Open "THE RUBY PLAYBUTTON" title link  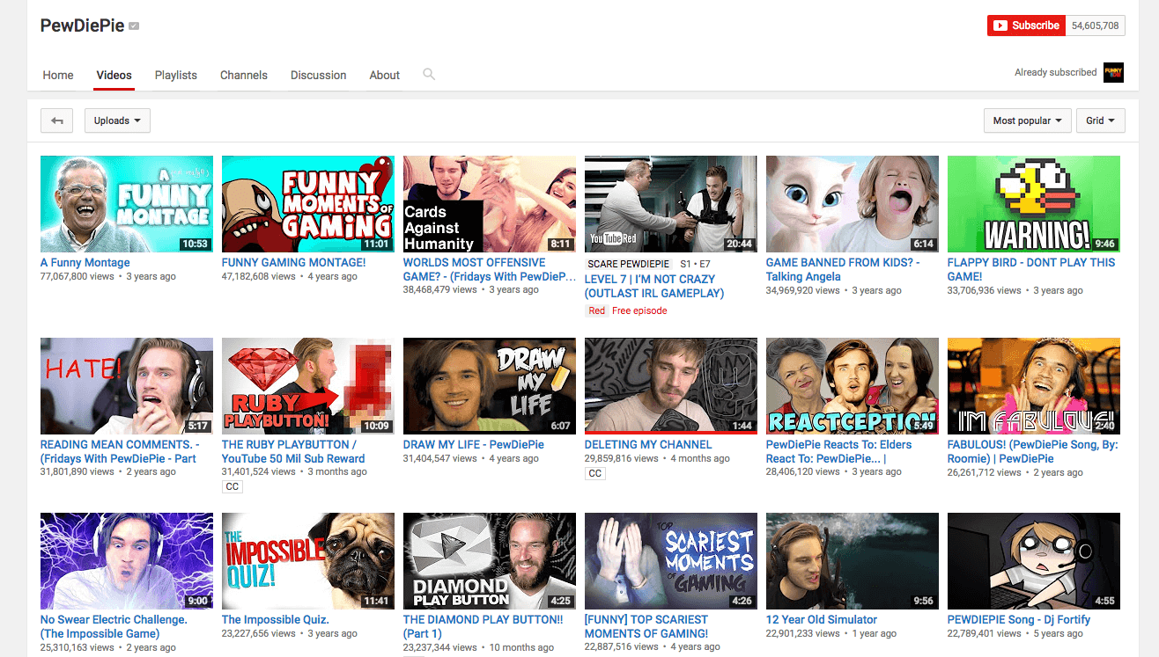coord(293,451)
